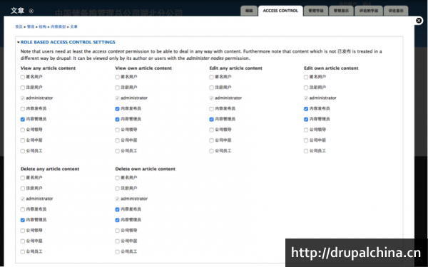
Task: Click the 首页 breadcrumb link
Action: [19, 27]
